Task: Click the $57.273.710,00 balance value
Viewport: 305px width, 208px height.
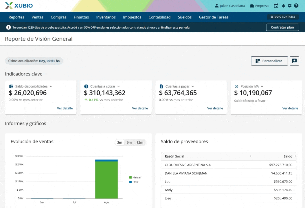Action: coord(281,165)
